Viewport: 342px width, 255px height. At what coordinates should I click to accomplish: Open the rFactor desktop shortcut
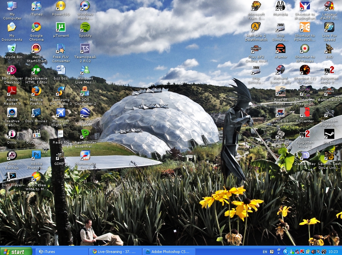[x=280, y=49]
